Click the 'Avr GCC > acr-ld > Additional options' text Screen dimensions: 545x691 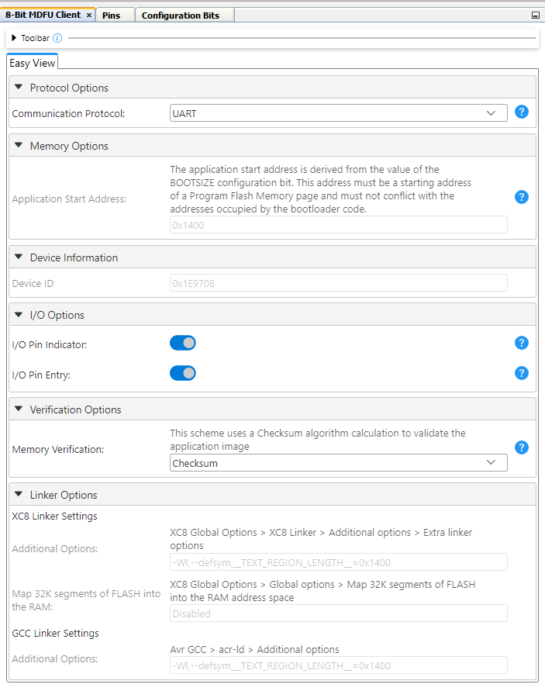pyautogui.click(x=254, y=650)
